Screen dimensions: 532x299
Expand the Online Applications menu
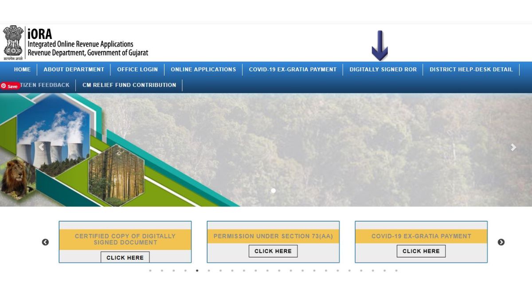click(203, 70)
